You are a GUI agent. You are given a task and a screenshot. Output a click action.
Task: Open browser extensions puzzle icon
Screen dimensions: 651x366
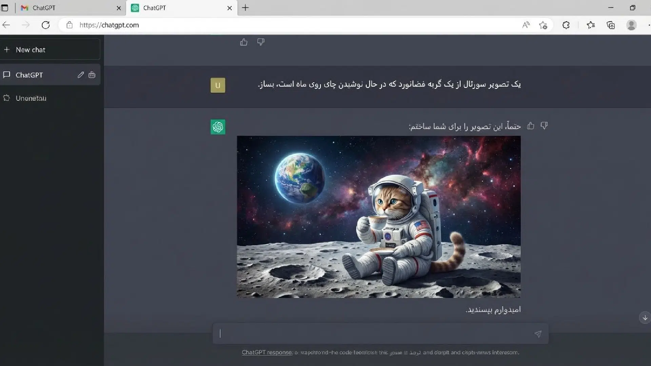click(x=566, y=25)
